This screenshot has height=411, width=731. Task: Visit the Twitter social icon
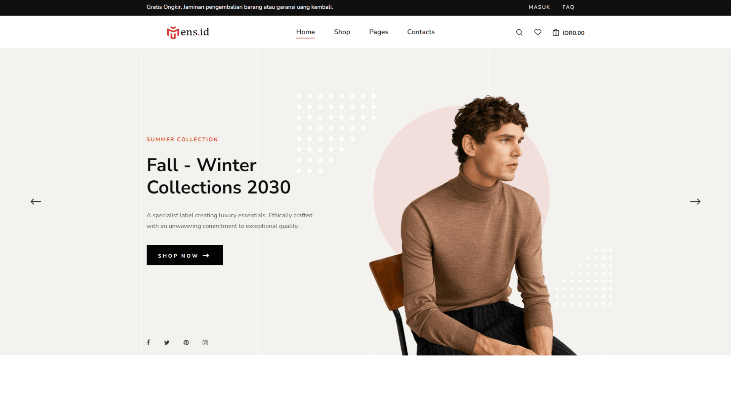pos(167,342)
